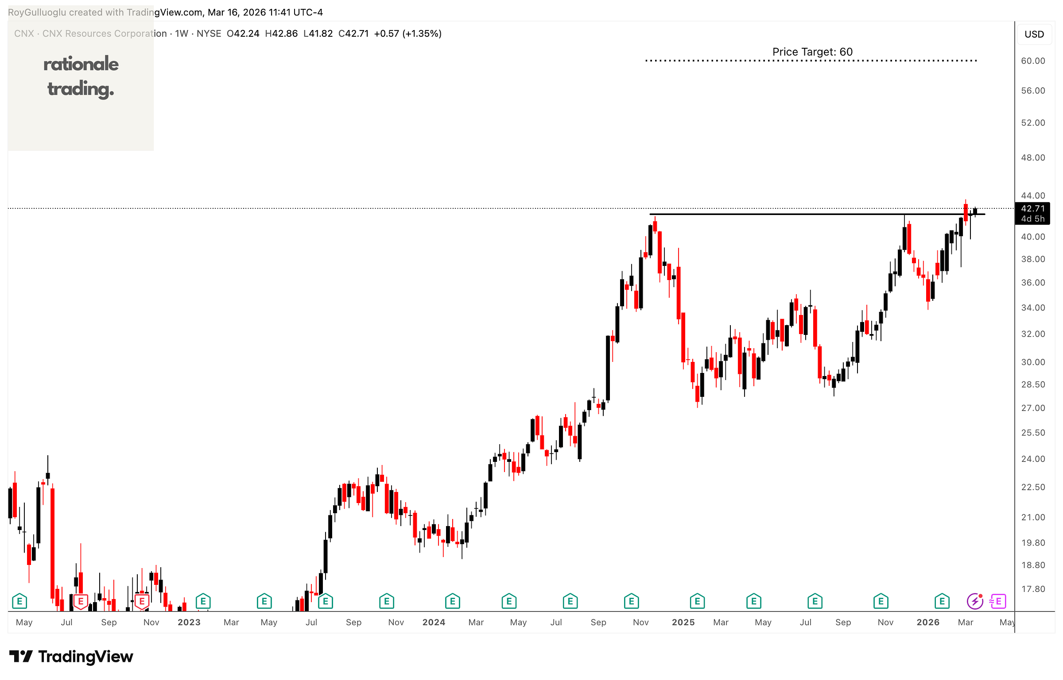
Task: Click the earnings marker above the 2025 label
Action: click(697, 601)
